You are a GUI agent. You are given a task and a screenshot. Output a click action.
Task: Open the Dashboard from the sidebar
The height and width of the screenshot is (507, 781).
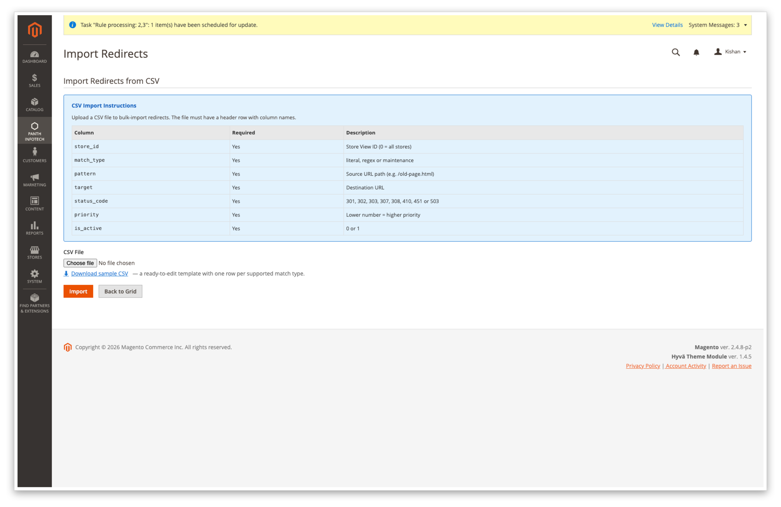[x=34, y=56]
